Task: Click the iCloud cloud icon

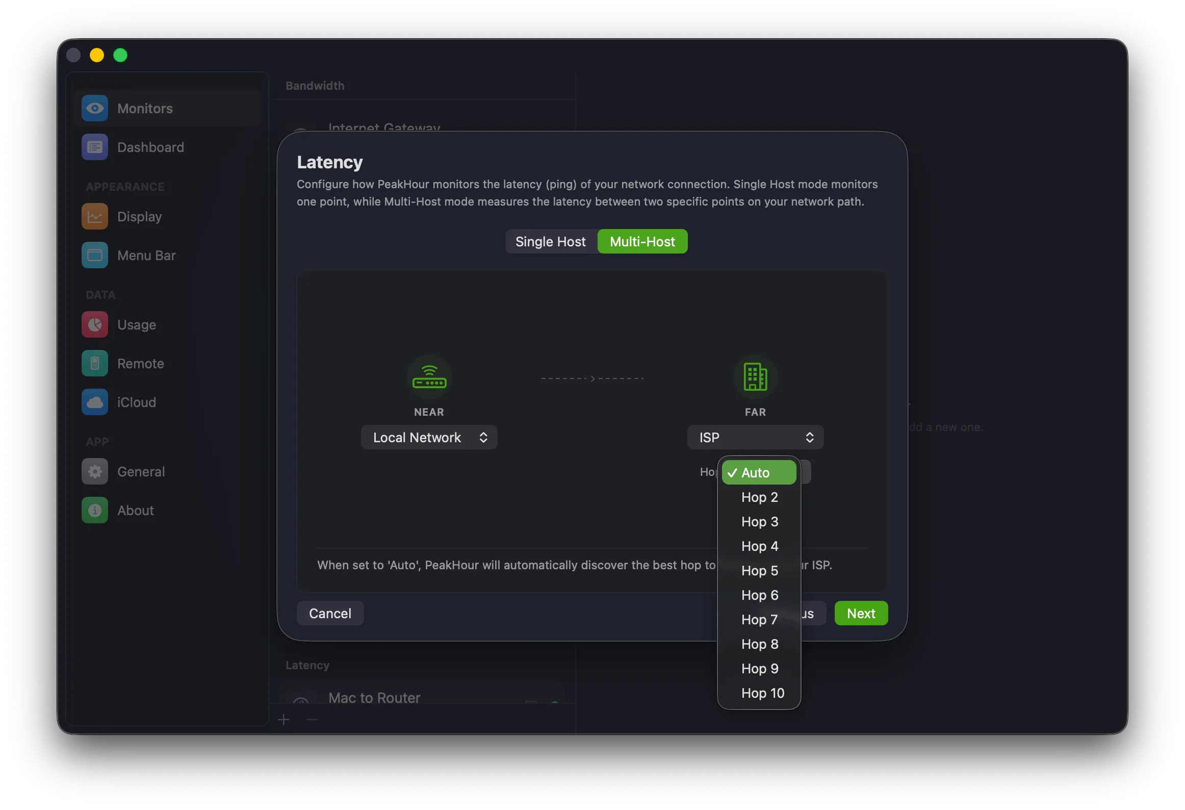Action: [95, 402]
